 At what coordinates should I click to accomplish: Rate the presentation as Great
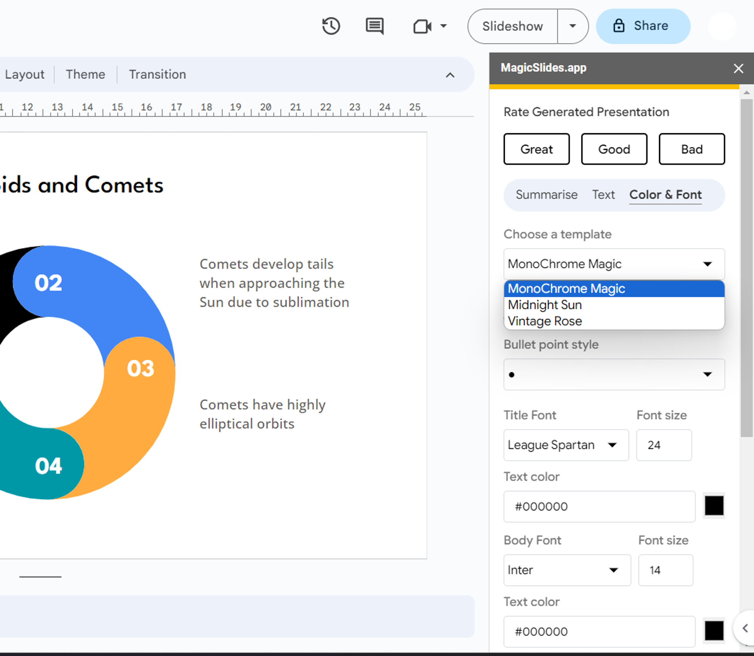[536, 149]
